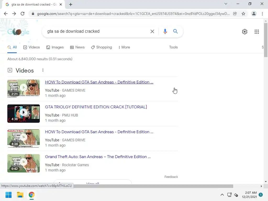The image size is (268, 201).
Task: Open Google apps grid
Action: click(257, 32)
